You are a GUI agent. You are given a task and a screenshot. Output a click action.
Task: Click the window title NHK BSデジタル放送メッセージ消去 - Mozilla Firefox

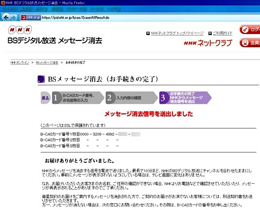(x=45, y=3)
